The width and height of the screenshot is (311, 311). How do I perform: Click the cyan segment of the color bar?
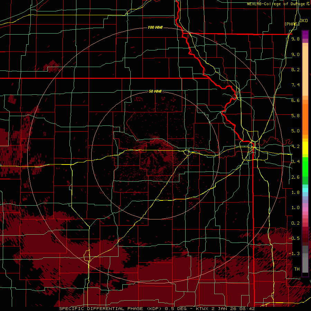pos(305,190)
